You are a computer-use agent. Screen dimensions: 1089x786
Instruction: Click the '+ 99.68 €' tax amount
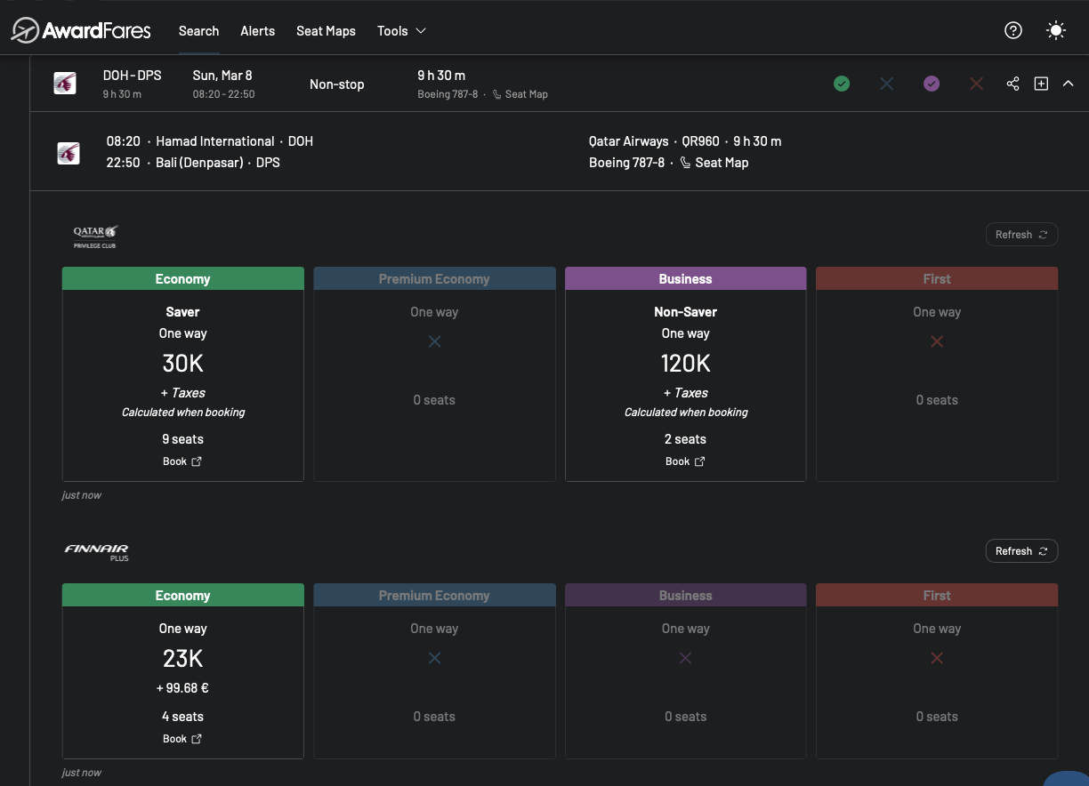coord(182,688)
